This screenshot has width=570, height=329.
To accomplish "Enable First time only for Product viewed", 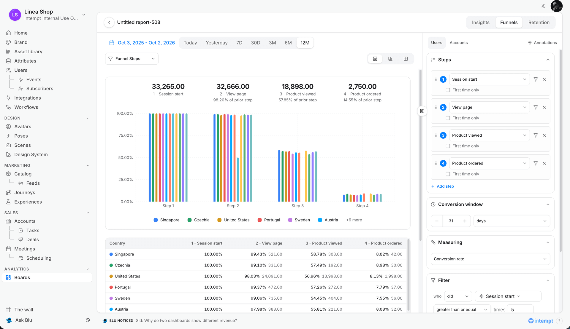I will tap(448, 146).
